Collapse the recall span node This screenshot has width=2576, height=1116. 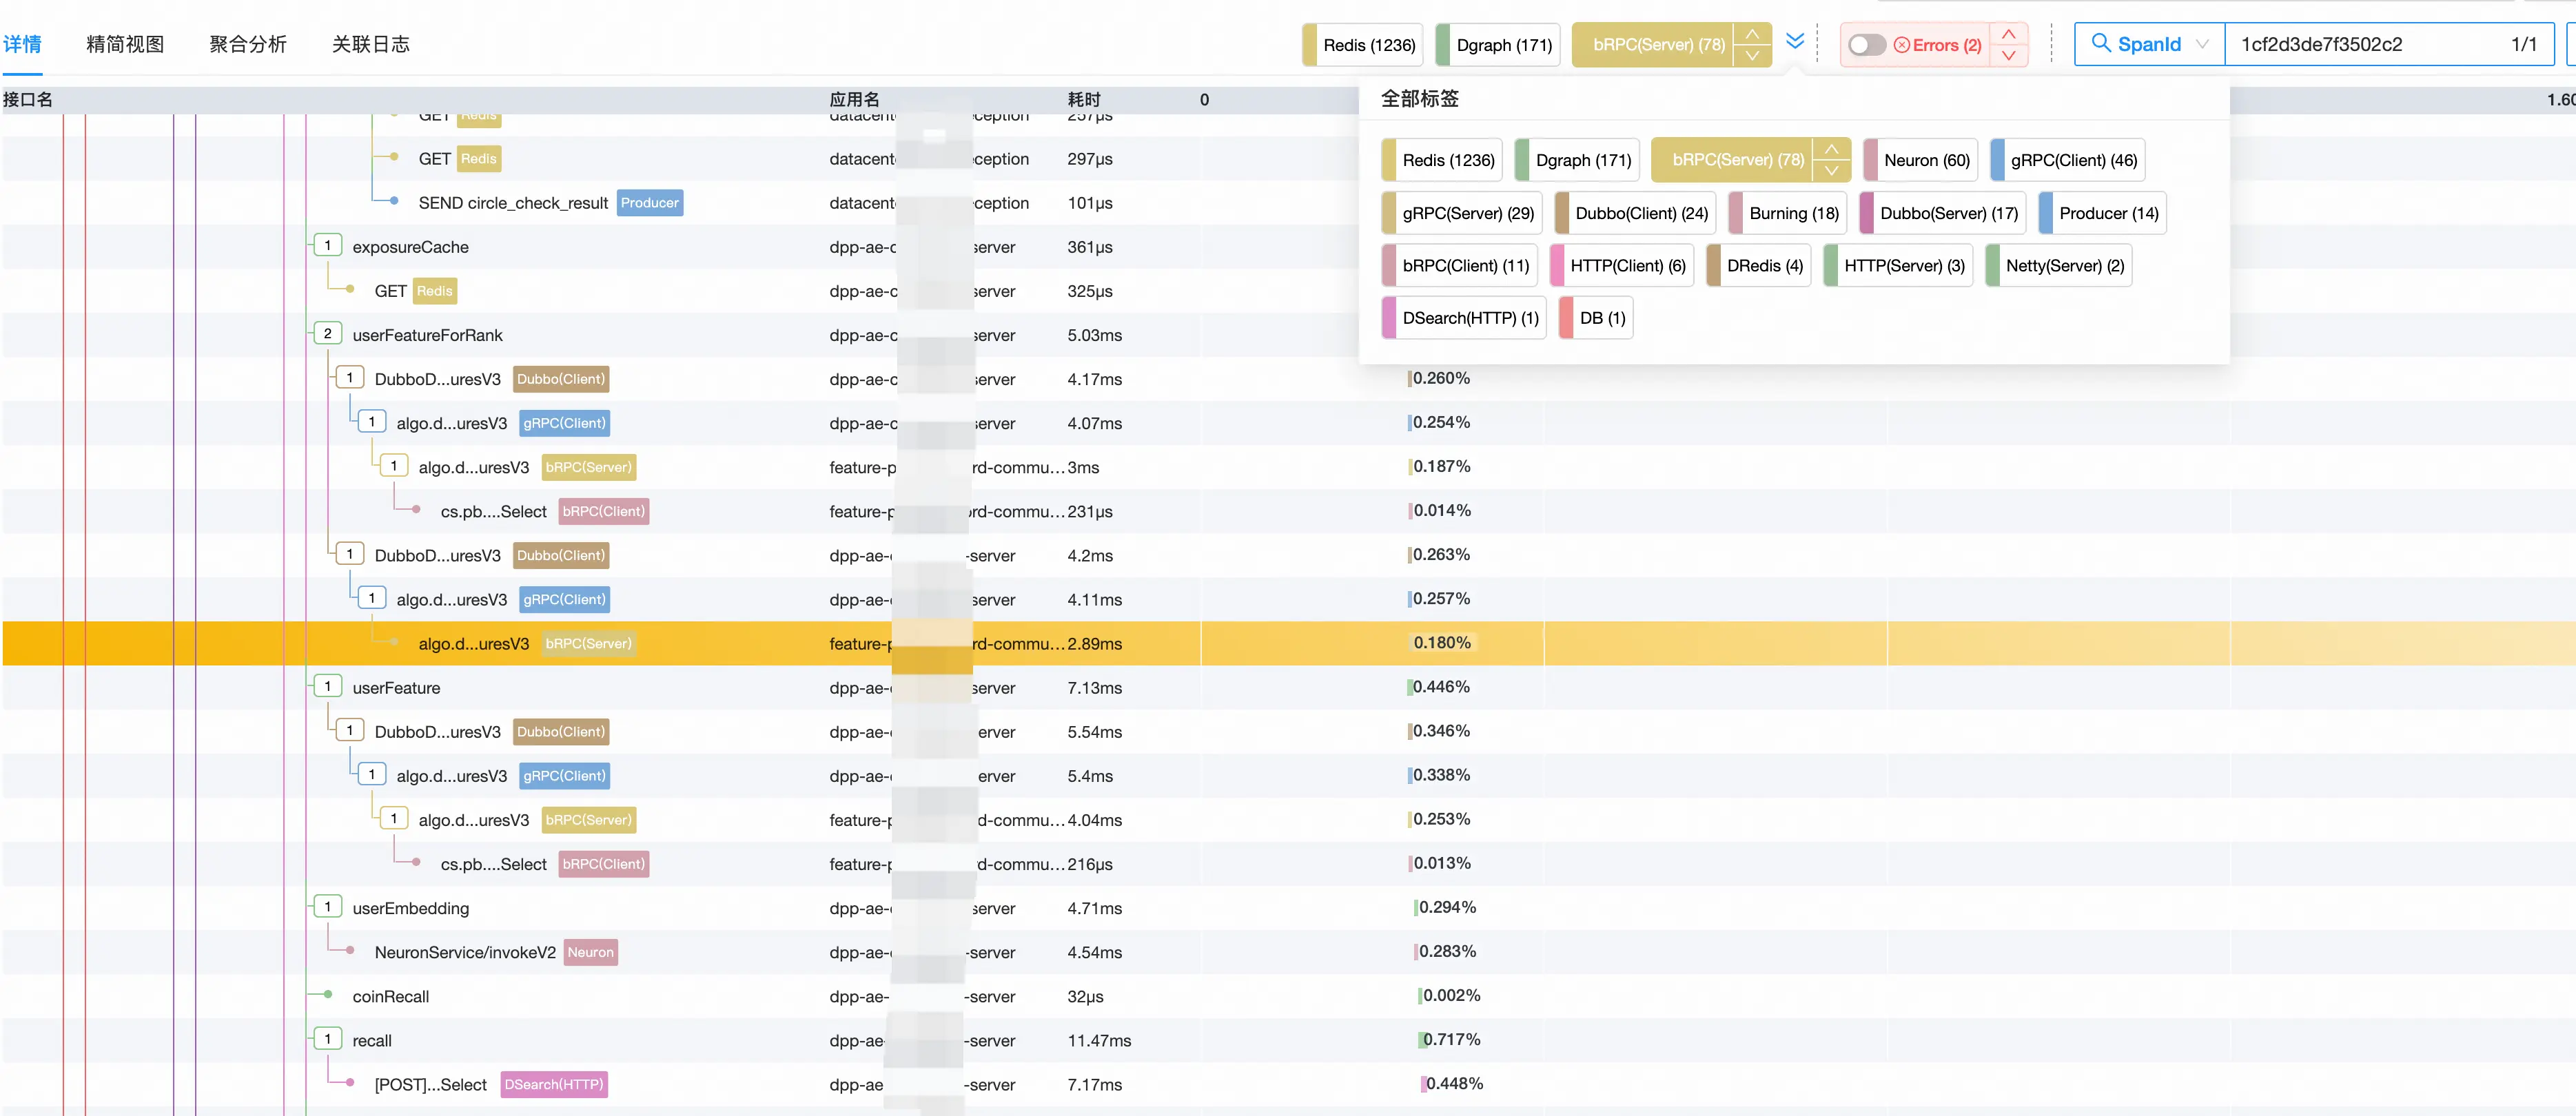click(327, 1039)
